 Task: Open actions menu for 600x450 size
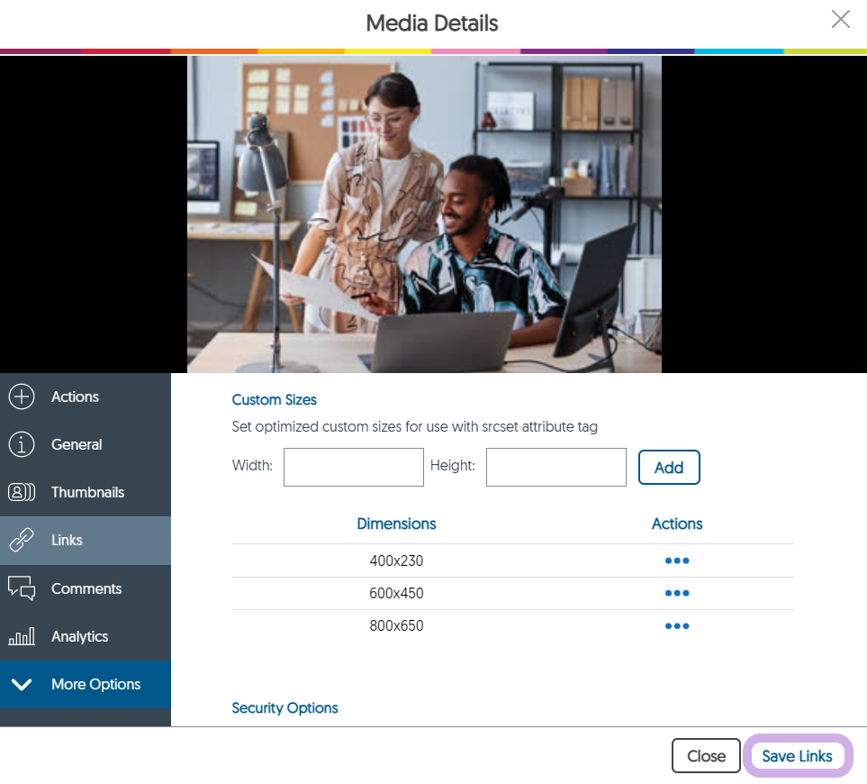(x=677, y=593)
